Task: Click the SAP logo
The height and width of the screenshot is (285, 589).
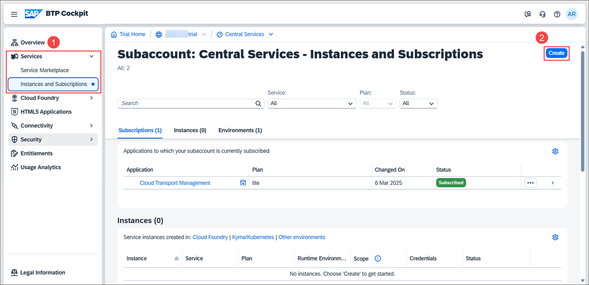Action: (34, 14)
